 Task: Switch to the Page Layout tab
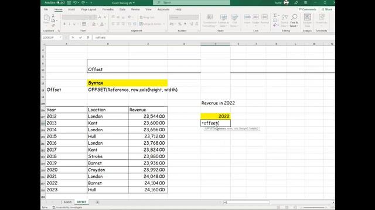[x=88, y=9]
